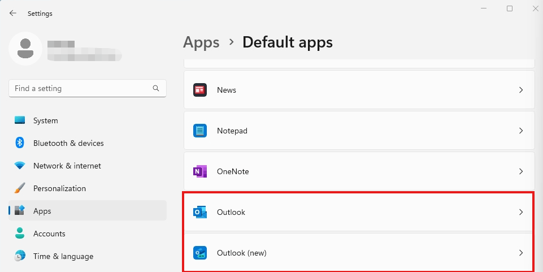The height and width of the screenshot is (272, 543).
Task: Click the Settings window title
Action: click(x=40, y=14)
